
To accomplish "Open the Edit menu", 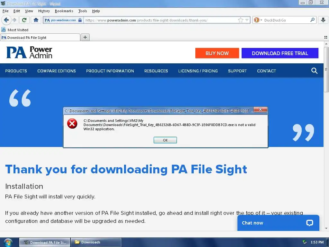I will (x=17, y=11).
